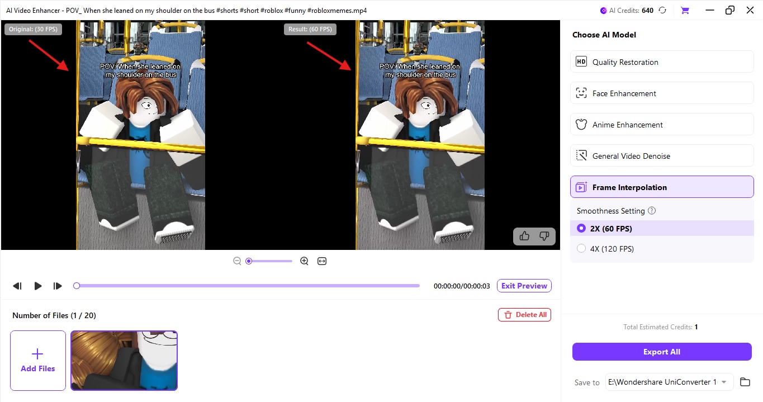Choose the Frame Interpolation model
Screen dimensions: 763x402
(x=662, y=187)
